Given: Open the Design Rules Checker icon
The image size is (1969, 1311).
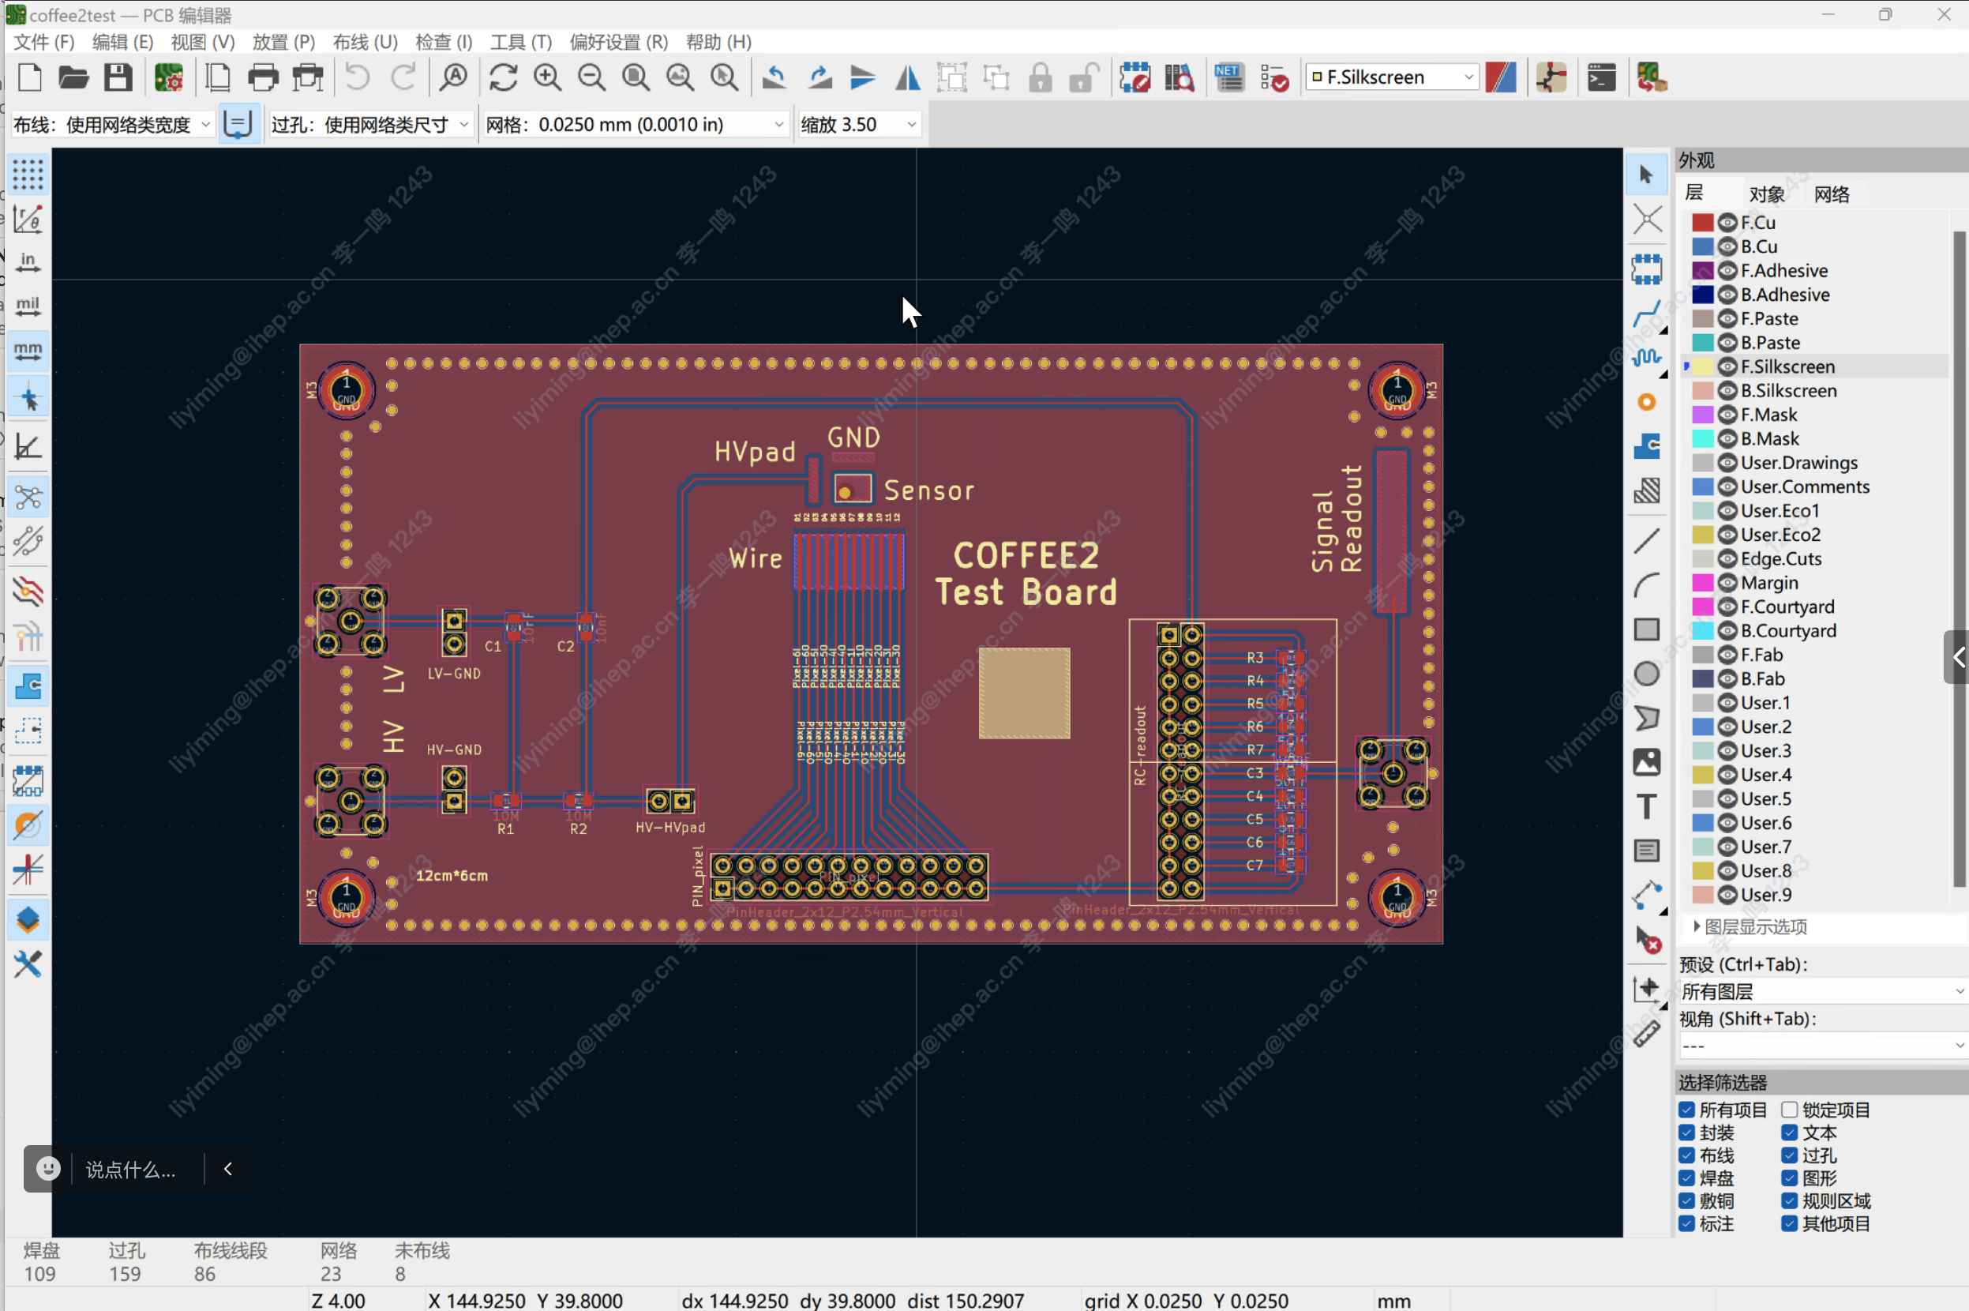Looking at the screenshot, I should [1274, 77].
